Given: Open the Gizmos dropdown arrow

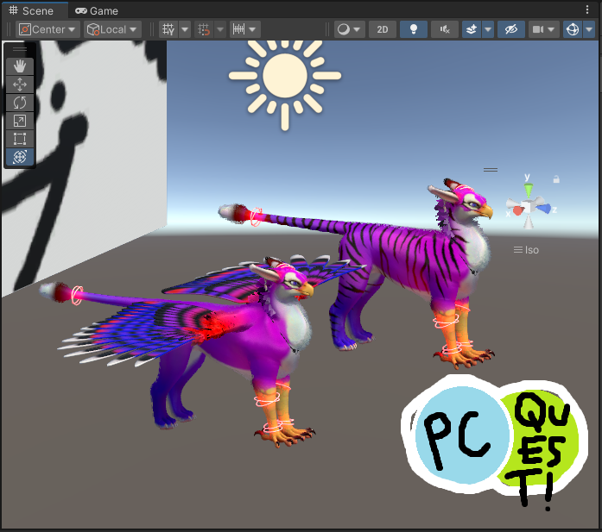Looking at the screenshot, I should pos(590,29).
